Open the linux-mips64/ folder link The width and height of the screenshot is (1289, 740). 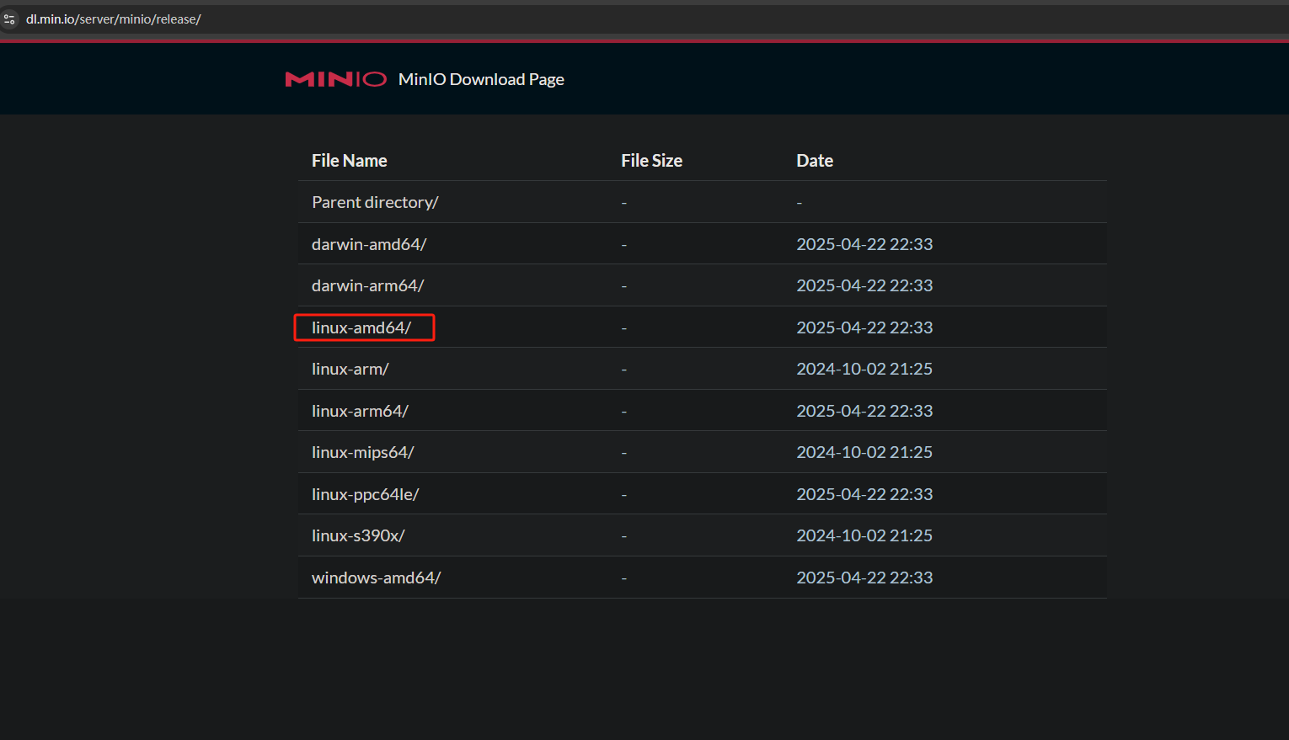point(363,452)
